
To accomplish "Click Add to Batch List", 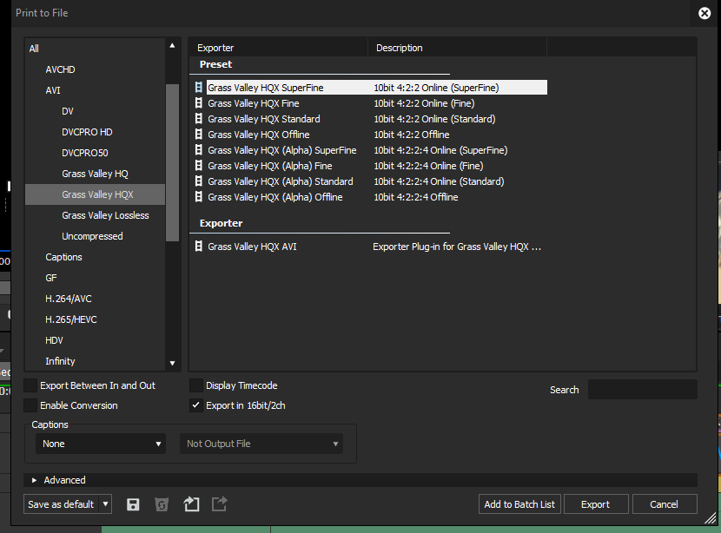I will pos(519,504).
